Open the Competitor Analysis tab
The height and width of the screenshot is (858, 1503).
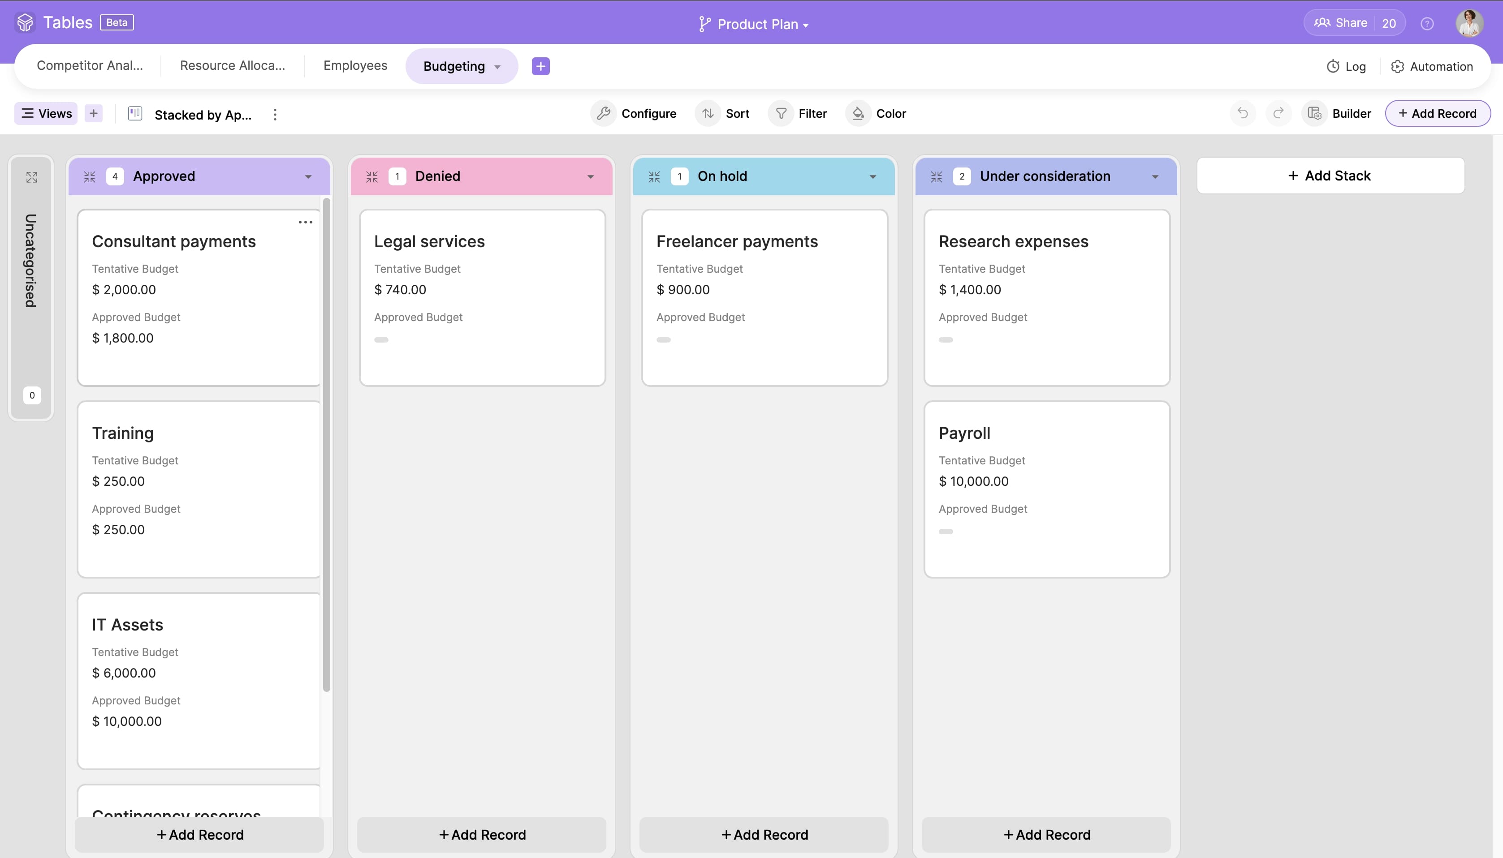tap(90, 65)
